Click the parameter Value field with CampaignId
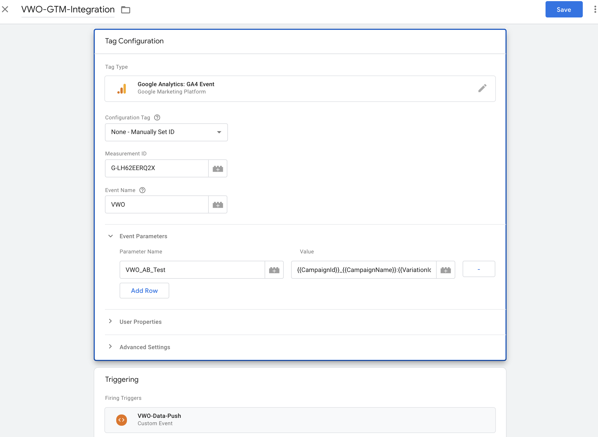The height and width of the screenshot is (437, 598). tap(364, 270)
